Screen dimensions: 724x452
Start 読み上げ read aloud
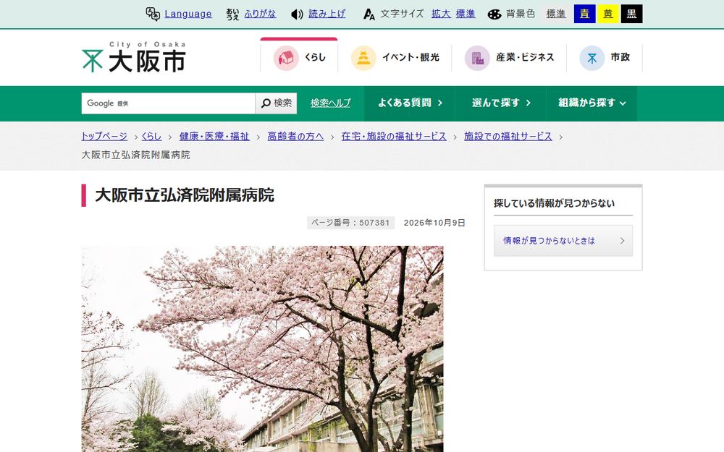click(327, 14)
